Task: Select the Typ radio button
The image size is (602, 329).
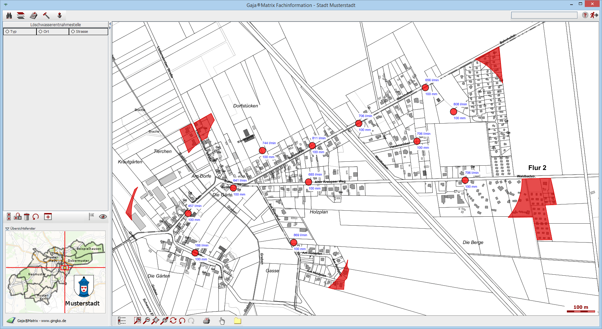Action: pos(7,31)
